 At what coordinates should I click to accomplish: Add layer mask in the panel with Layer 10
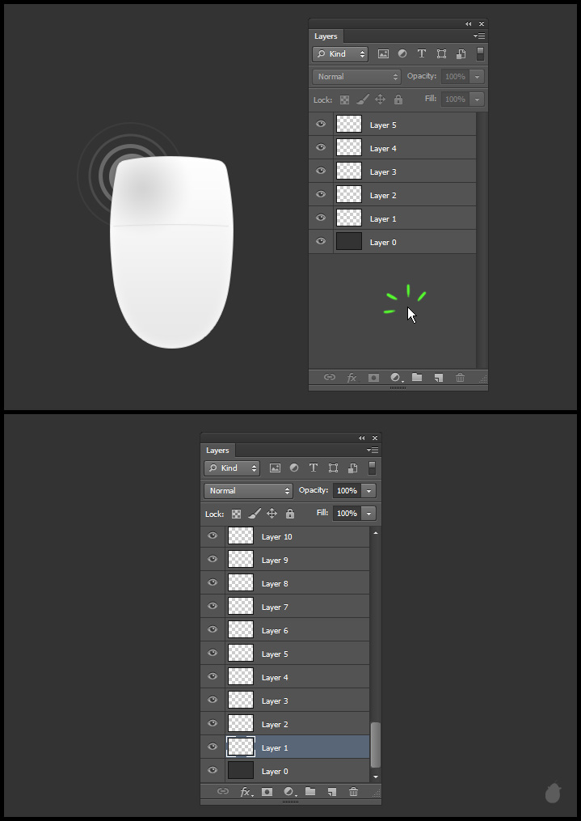point(267,792)
